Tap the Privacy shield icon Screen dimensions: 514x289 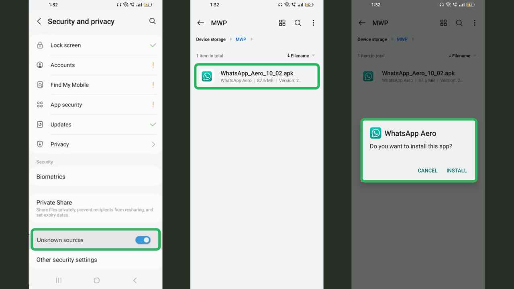pos(40,144)
